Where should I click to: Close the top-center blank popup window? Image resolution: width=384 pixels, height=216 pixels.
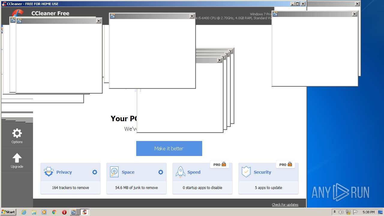click(192, 16)
